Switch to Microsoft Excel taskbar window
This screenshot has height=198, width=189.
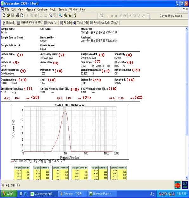click(102, 194)
